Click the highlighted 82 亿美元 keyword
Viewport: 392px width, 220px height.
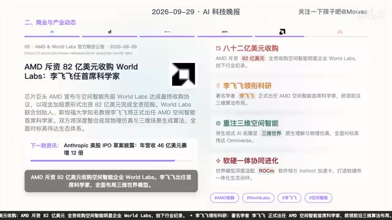(x=253, y=59)
